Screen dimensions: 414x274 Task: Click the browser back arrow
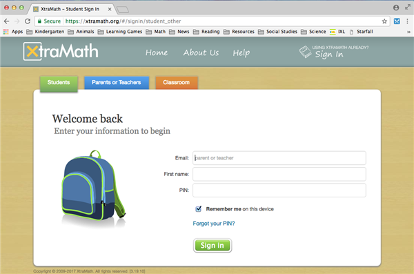pyautogui.click(x=7, y=21)
